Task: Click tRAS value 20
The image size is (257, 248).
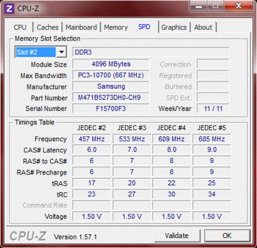Action: point(132,183)
